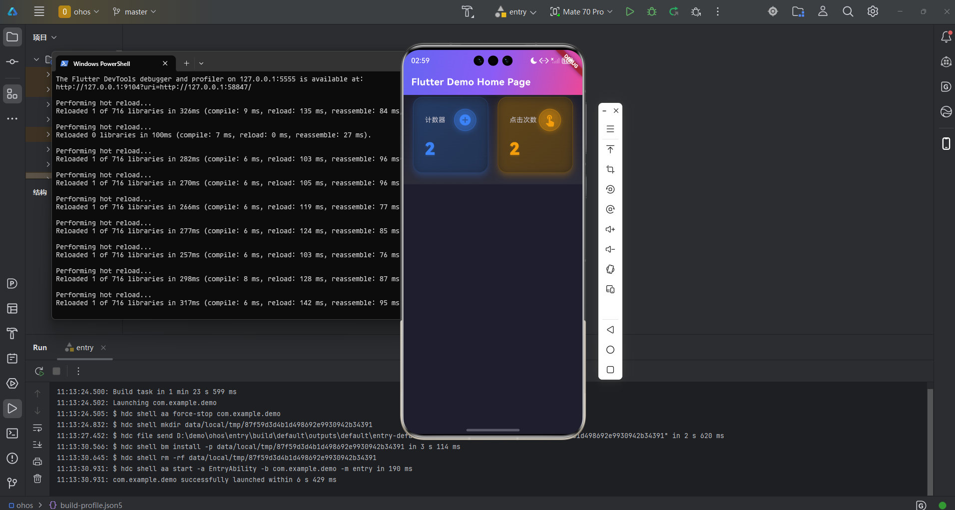The width and height of the screenshot is (955, 510).
Task: Open the Terminal tool window in left sidebar
Action: tap(12, 434)
